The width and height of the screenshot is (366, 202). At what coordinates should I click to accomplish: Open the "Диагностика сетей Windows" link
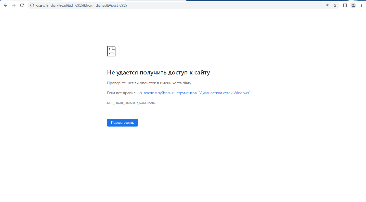point(197,93)
